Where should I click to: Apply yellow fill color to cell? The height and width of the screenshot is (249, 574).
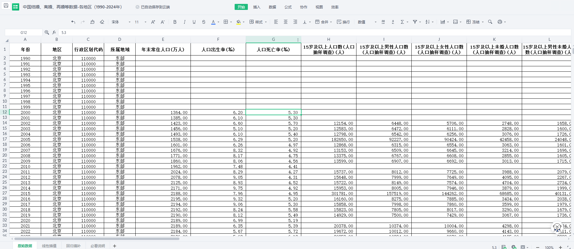(x=239, y=22)
